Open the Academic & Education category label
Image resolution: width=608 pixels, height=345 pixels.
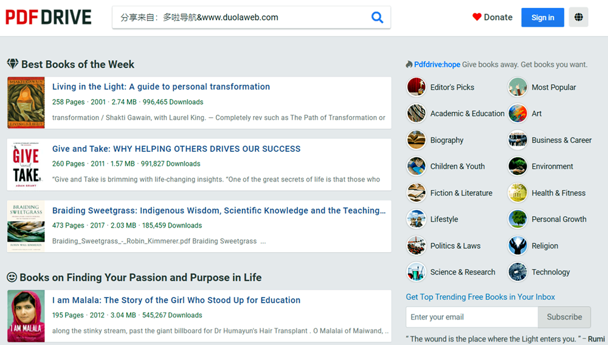pyautogui.click(x=467, y=114)
